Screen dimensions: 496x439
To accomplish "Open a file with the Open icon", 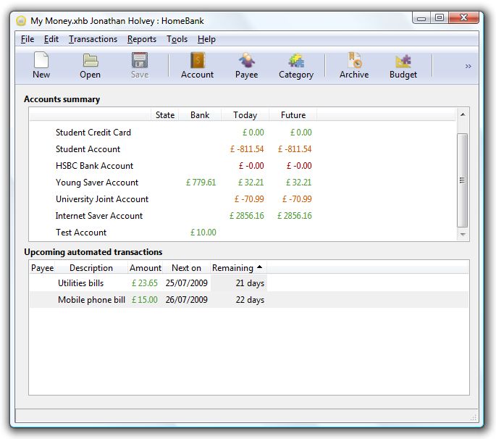I will (x=91, y=62).
